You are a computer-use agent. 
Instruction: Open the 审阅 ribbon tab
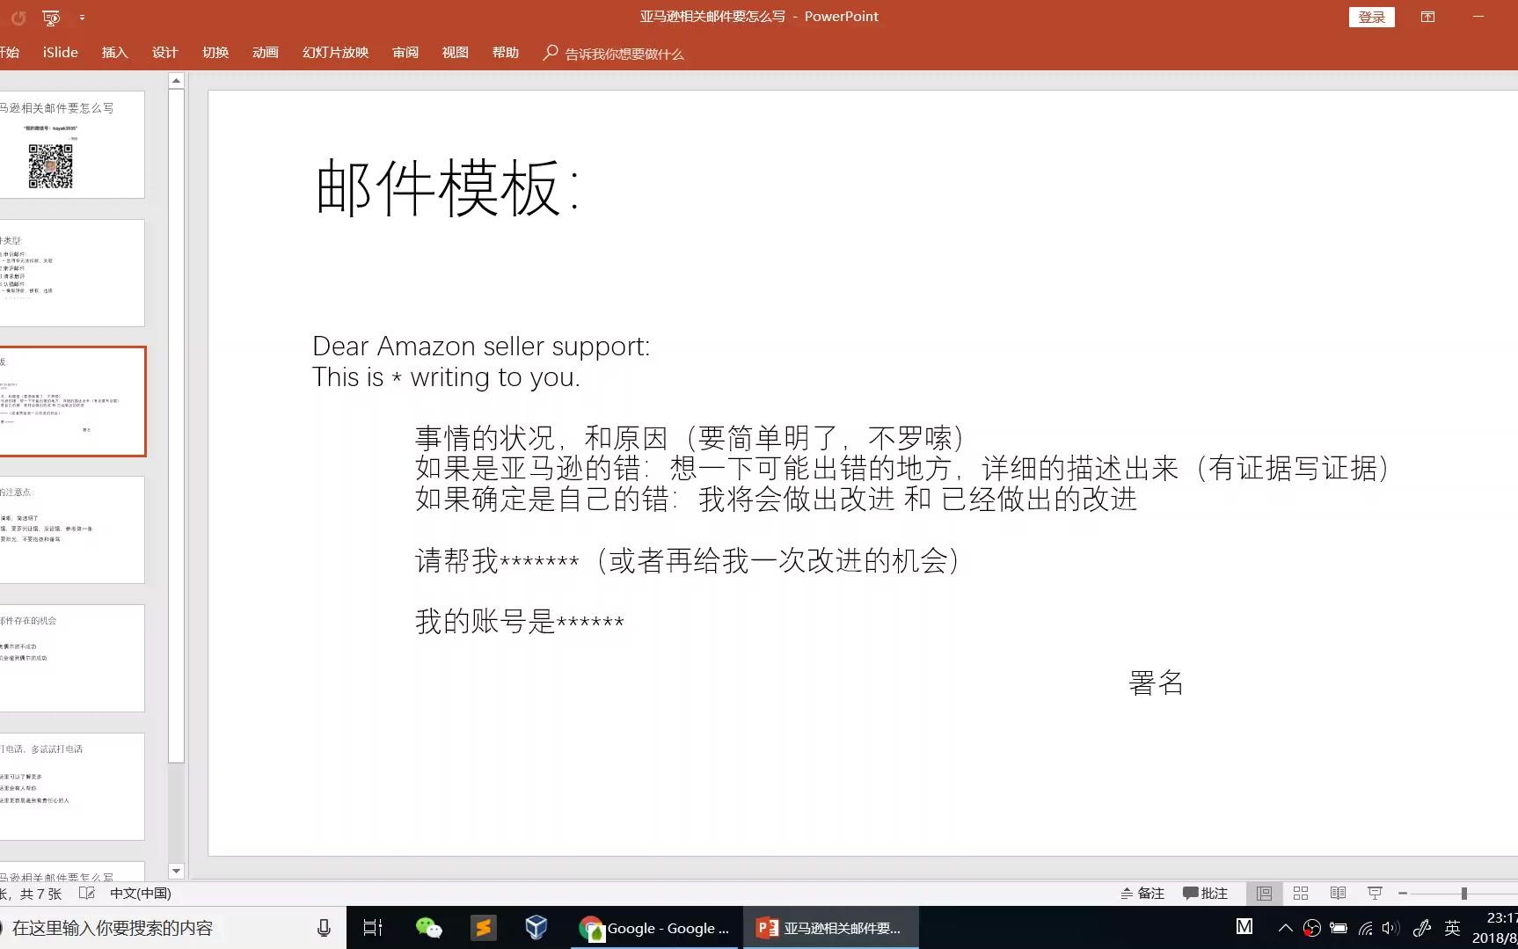tap(405, 53)
